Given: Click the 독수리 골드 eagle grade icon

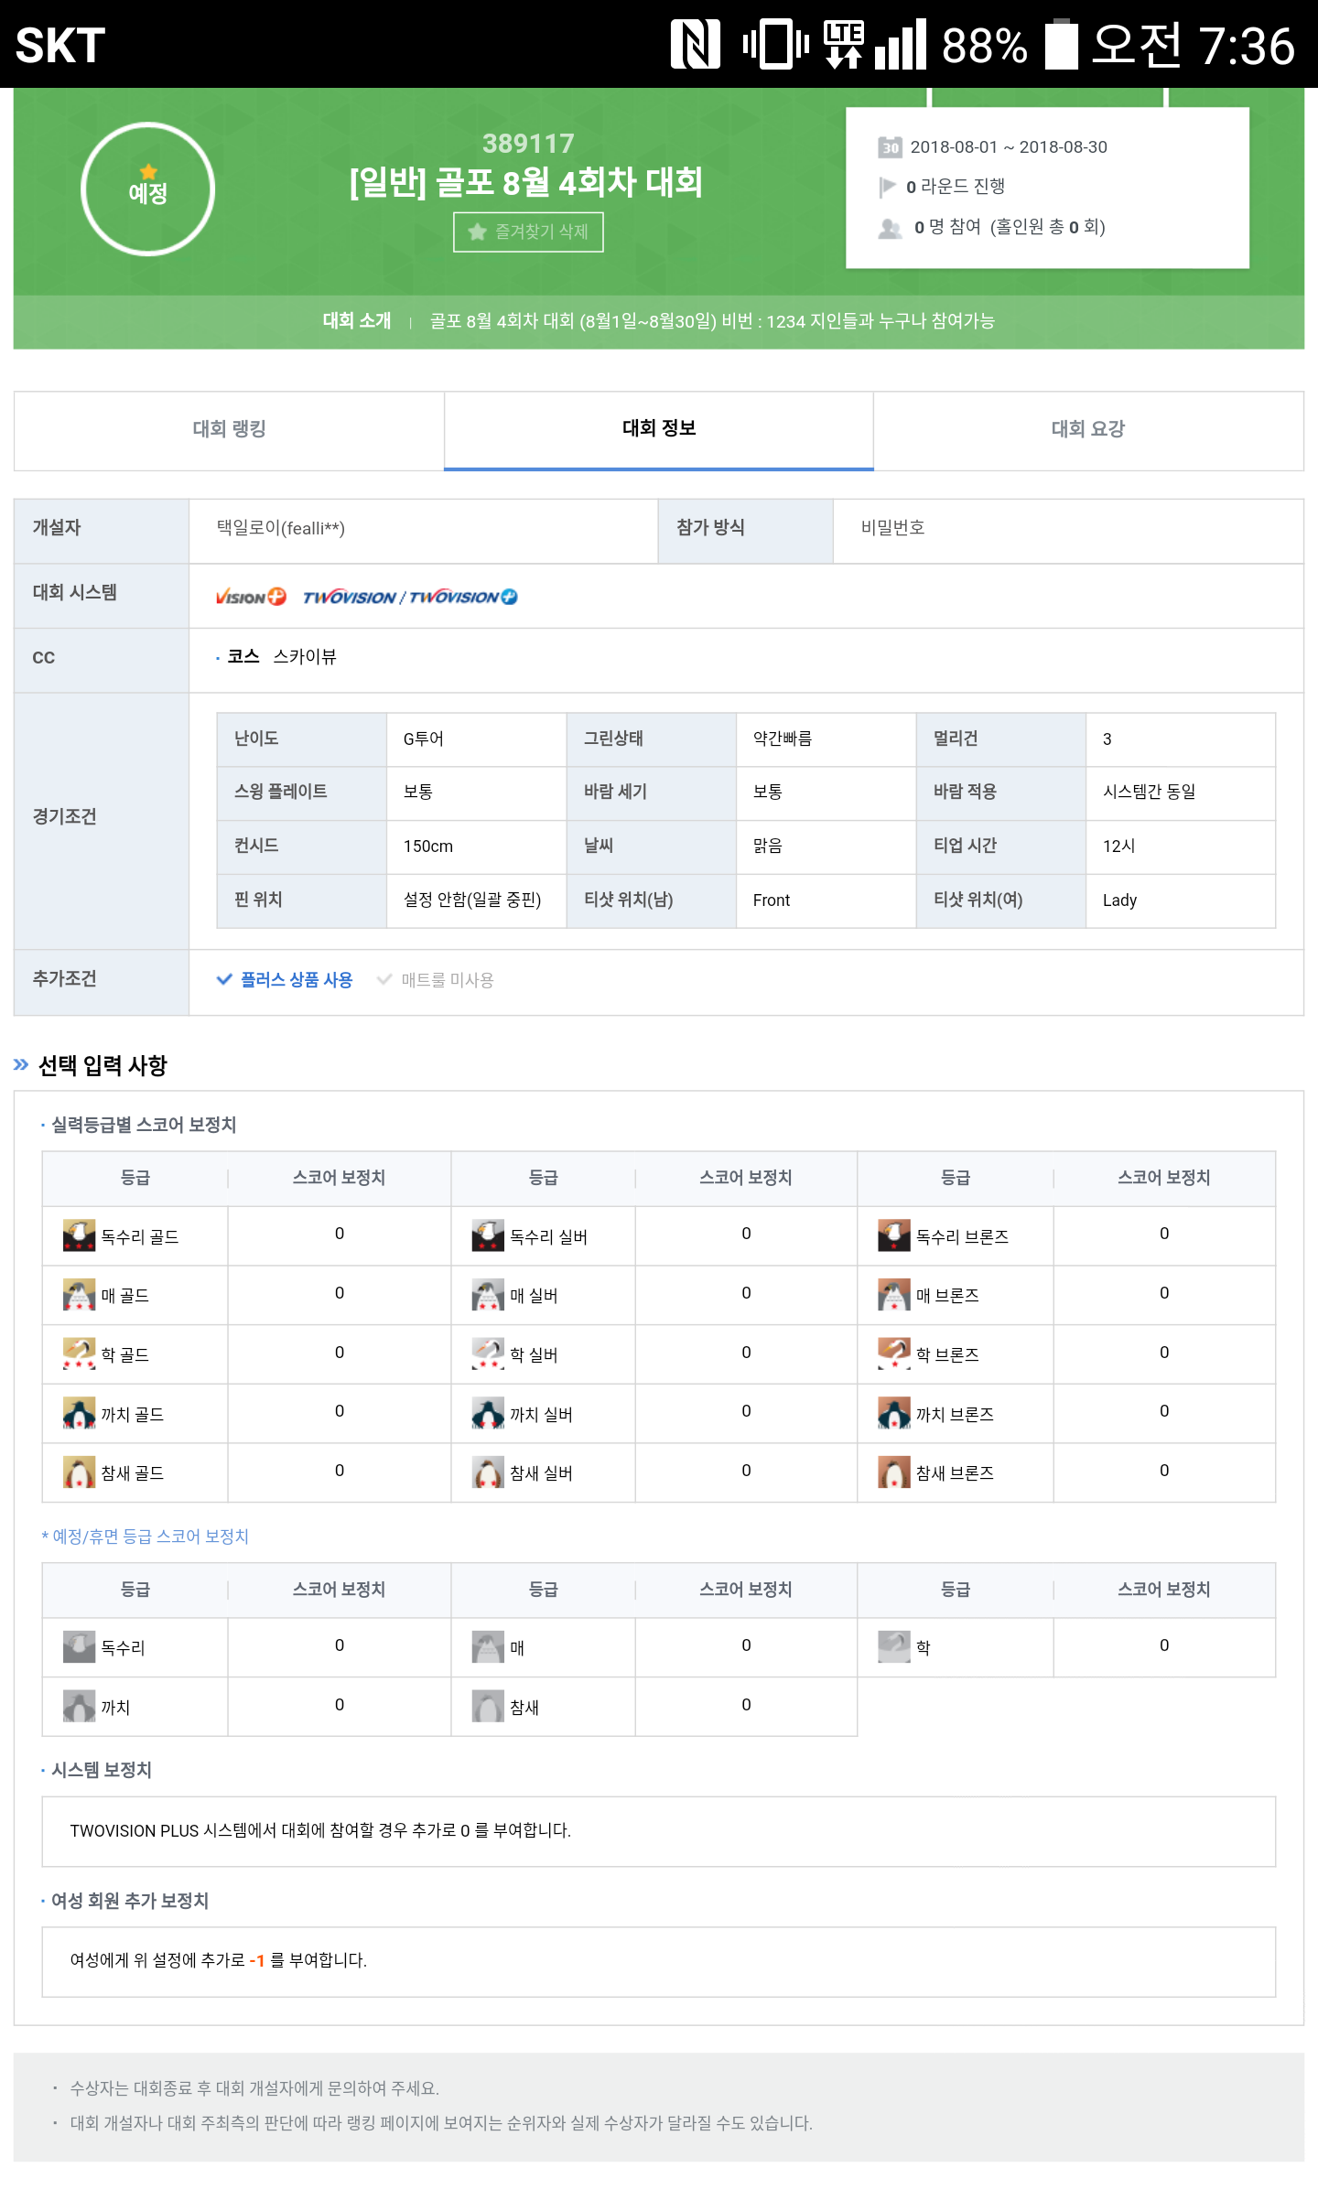Looking at the screenshot, I should (79, 1235).
